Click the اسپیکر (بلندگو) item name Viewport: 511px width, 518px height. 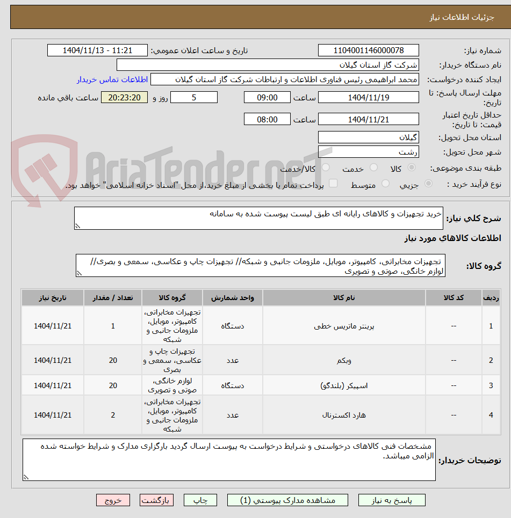click(344, 385)
